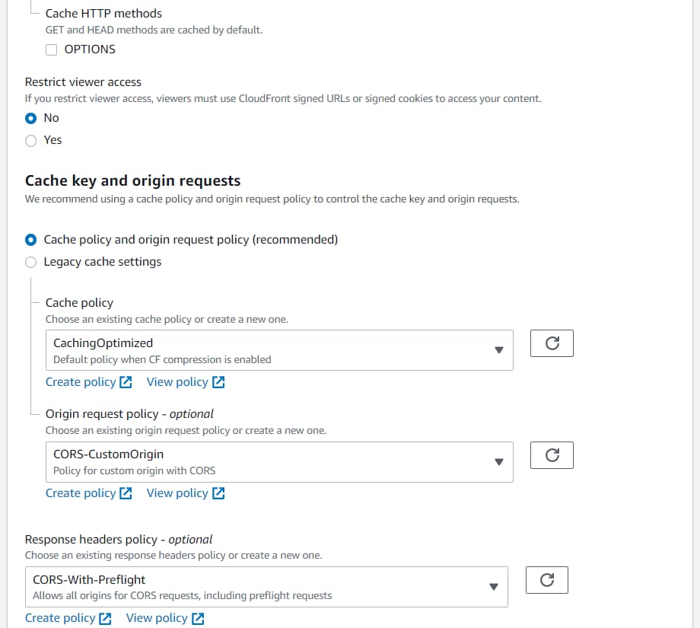
Task: Click external-link icon beside Cache policy Create policy
Action: (x=126, y=382)
